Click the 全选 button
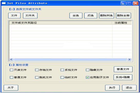 coord(76,16)
